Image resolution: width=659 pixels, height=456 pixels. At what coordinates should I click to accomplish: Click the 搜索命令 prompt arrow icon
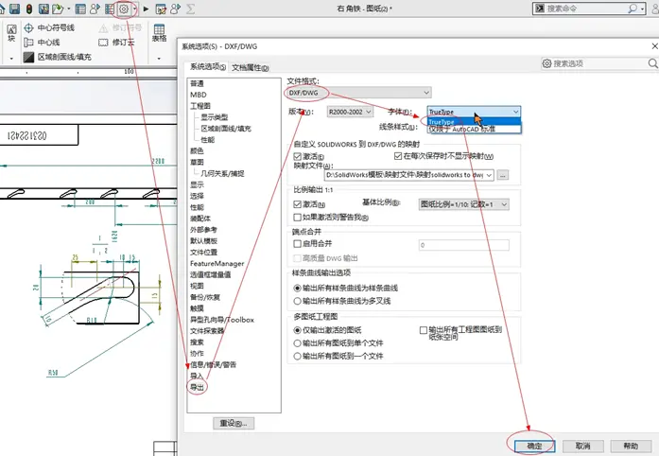[x=540, y=8]
